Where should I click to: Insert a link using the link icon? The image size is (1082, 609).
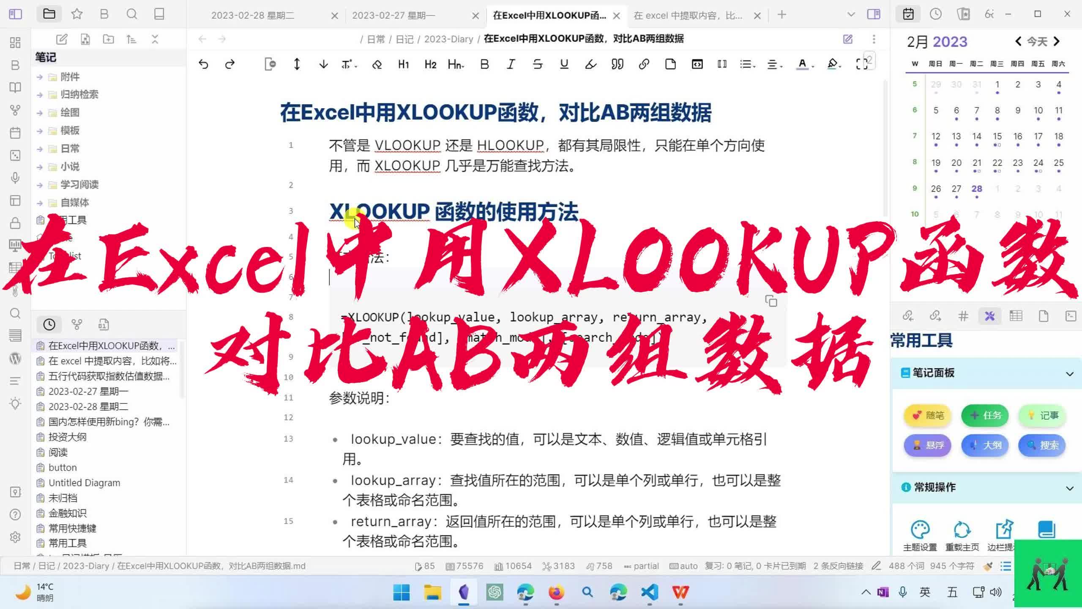click(x=644, y=64)
